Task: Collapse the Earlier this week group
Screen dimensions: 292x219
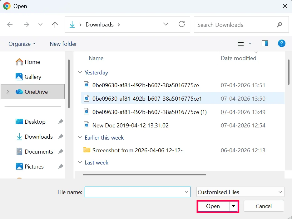Action: tap(80, 137)
